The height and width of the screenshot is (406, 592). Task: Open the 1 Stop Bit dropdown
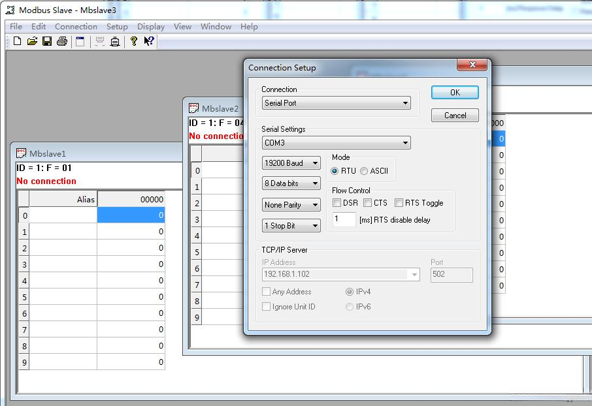point(291,226)
